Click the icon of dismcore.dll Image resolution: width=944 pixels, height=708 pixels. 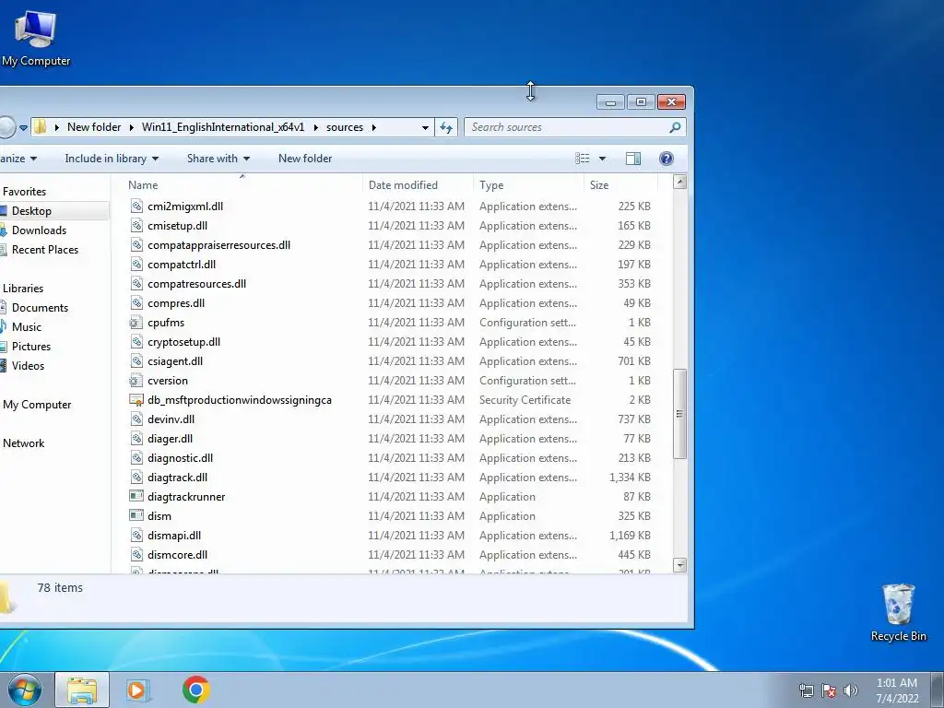(x=136, y=554)
